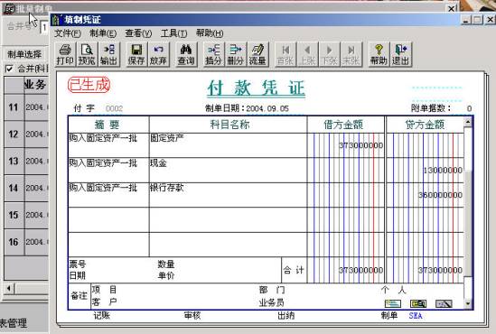The height and width of the screenshot is (334, 496).
Task: Open 工具(T) menu
Action: [x=173, y=33]
